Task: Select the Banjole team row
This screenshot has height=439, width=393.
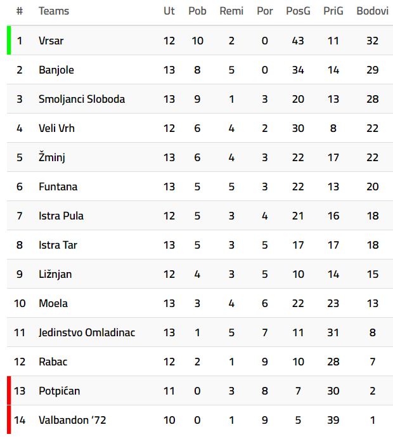Action: 54,70
